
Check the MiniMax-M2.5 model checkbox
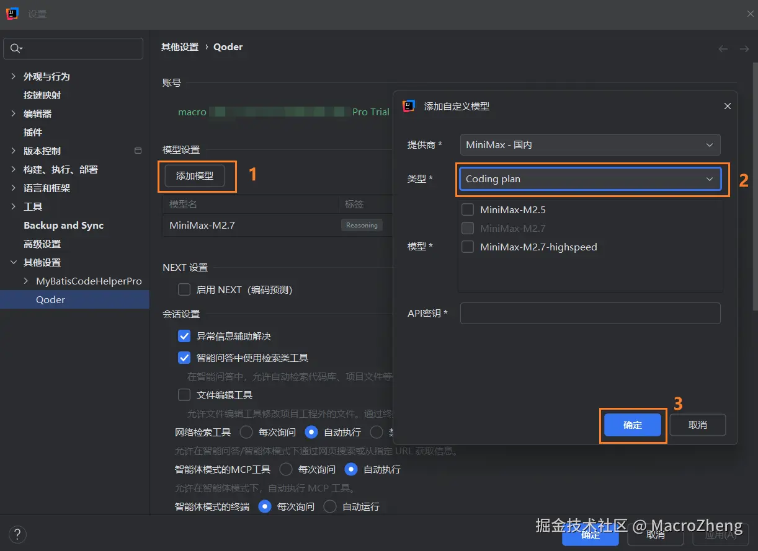(x=468, y=209)
